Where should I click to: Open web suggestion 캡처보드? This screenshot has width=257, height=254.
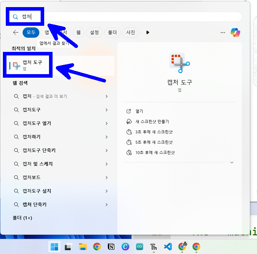[x=32, y=178]
